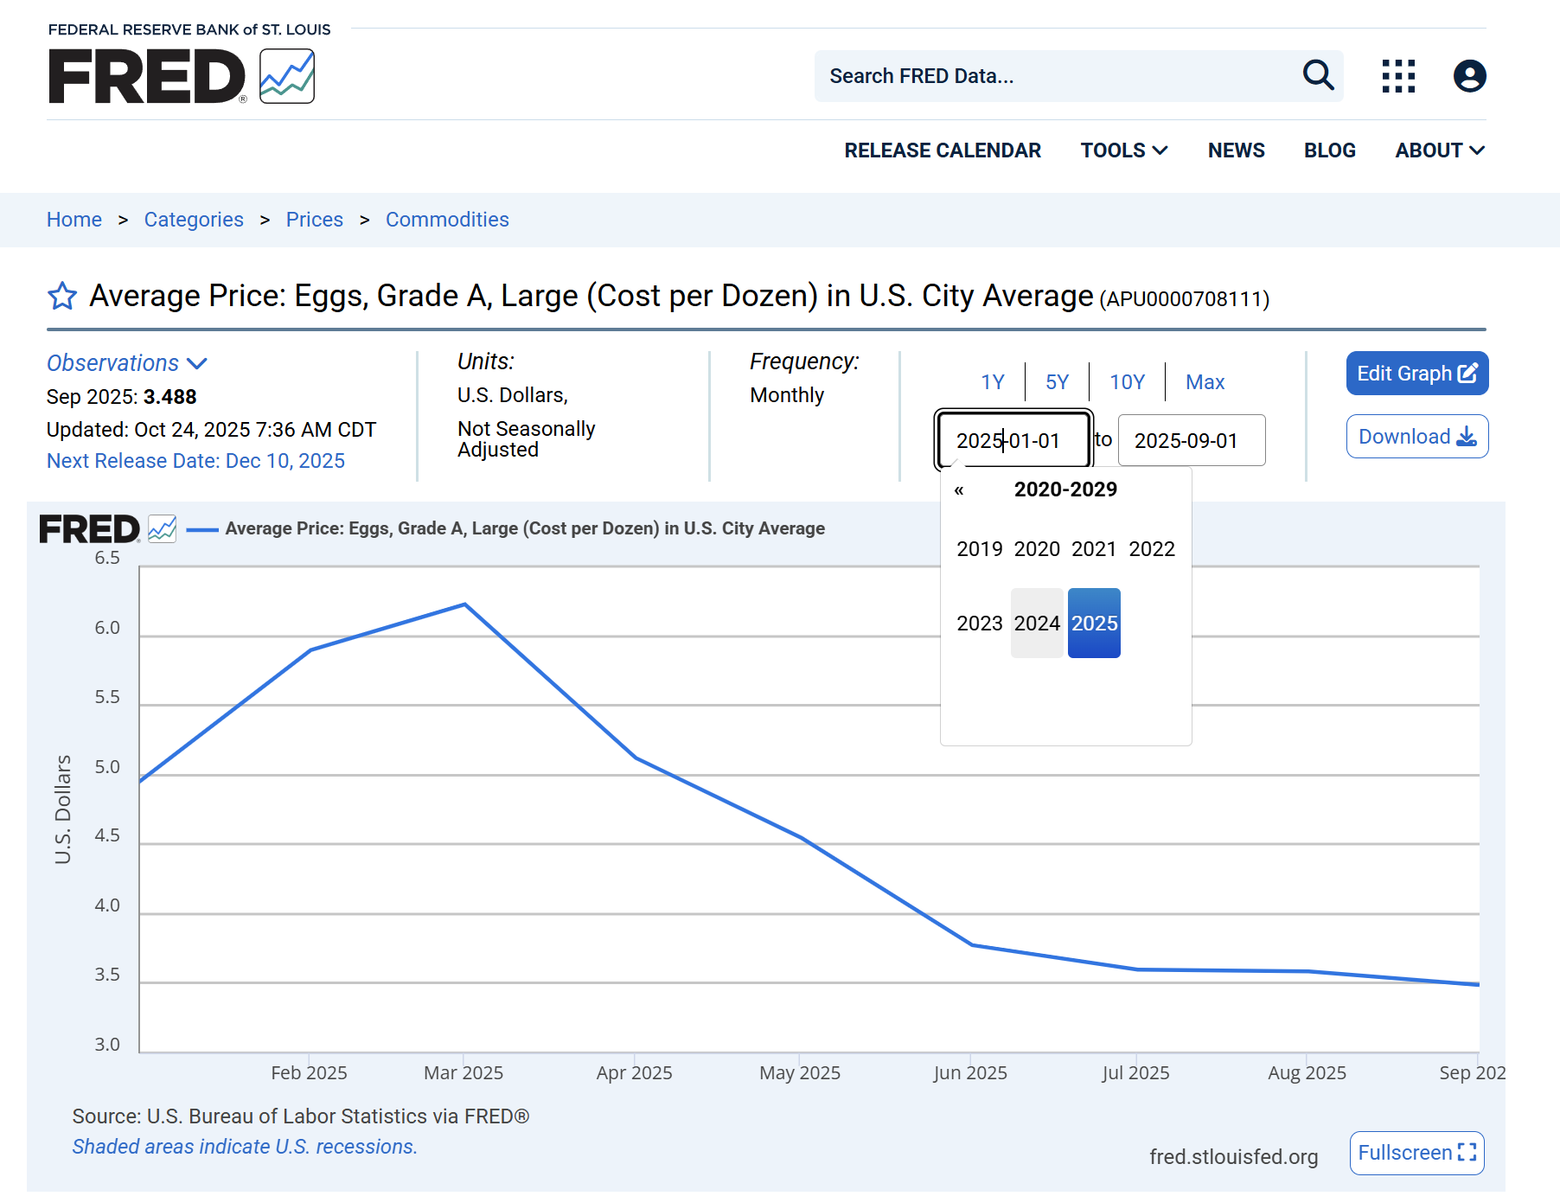
Task: Open the apps grid menu icon
Action: (x=1398, y=76)
